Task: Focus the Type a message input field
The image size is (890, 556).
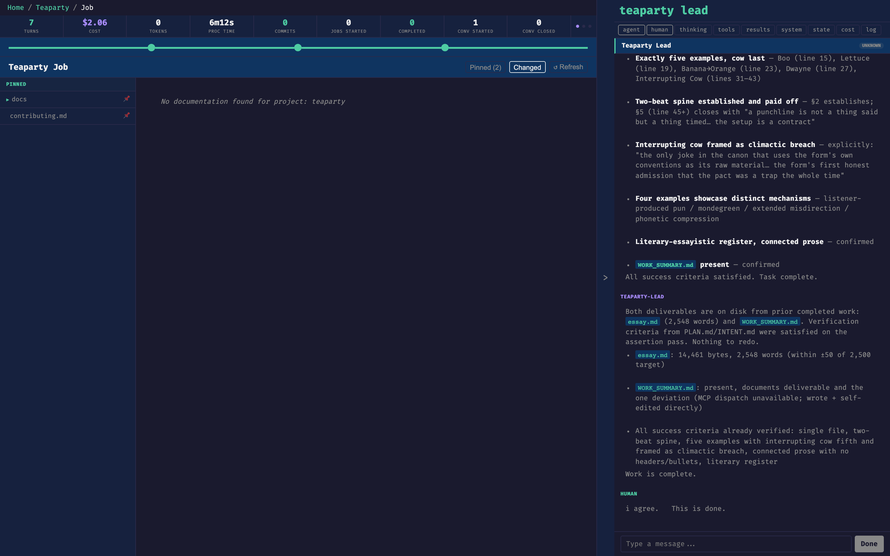Action: pyautogui.click(x=735, y=544)
